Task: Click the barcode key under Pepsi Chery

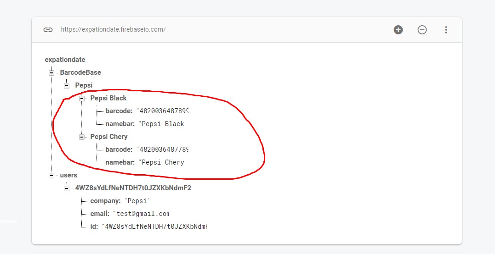Action: [x=119, y=149]
